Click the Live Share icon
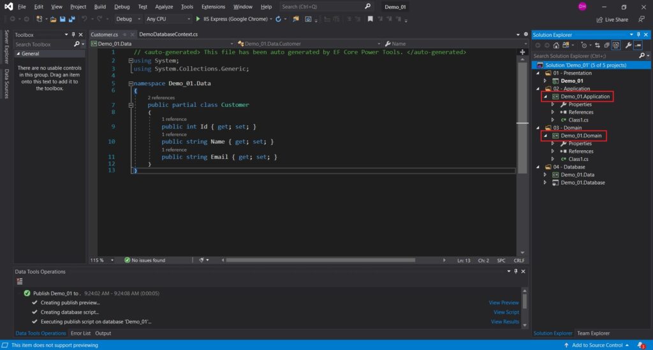The width and height of the screenshot is (653, 350). tap(599, 19)
